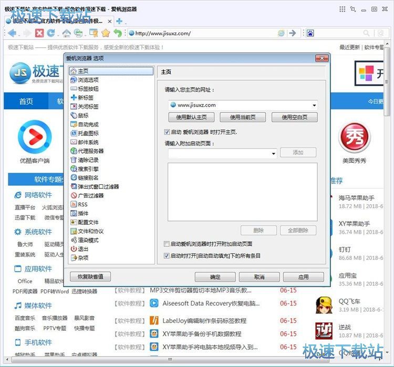The width and height of the screenshot is (394, 367).
Task: Open 网络软件 category link
Action: 38,195
